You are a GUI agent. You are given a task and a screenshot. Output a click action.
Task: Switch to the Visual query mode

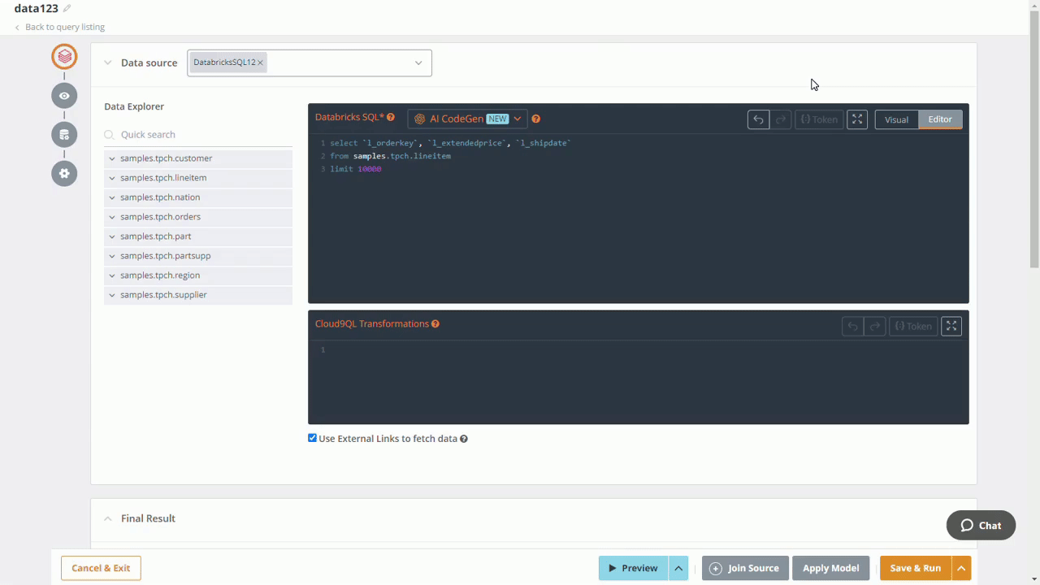[x=896, y=119]
